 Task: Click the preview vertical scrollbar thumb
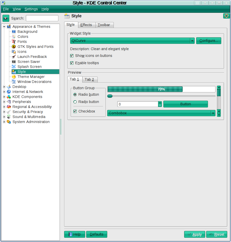coord(219,93)
